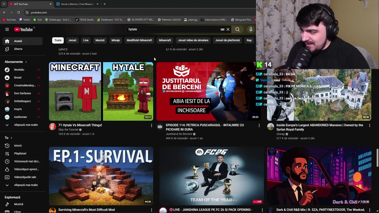Open options for Surviving Minecraft's Most Difficult Mod

152,210
